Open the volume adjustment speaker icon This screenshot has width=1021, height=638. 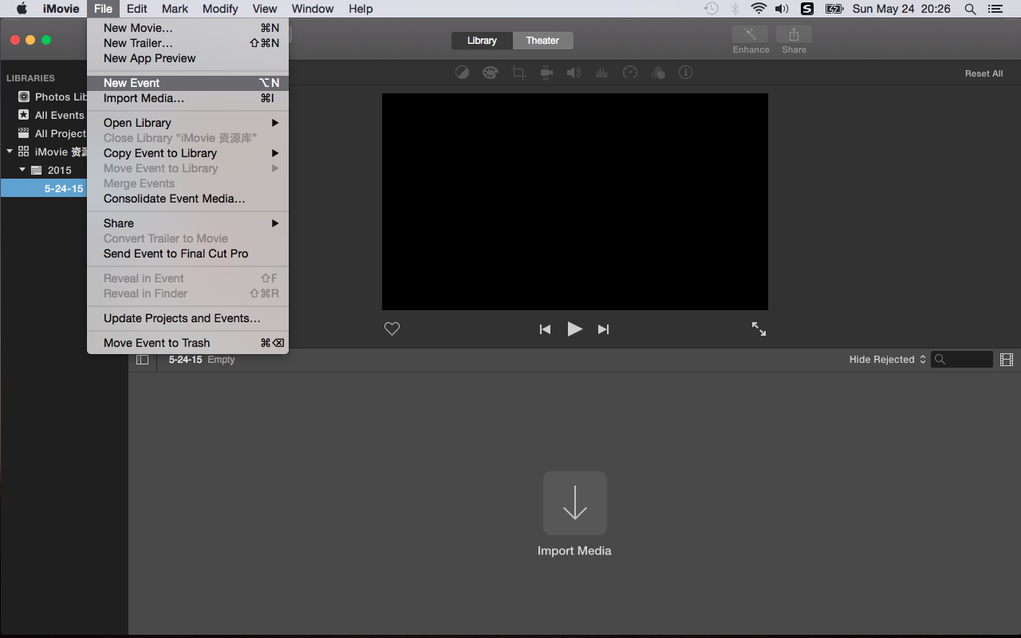pos(574,73)
